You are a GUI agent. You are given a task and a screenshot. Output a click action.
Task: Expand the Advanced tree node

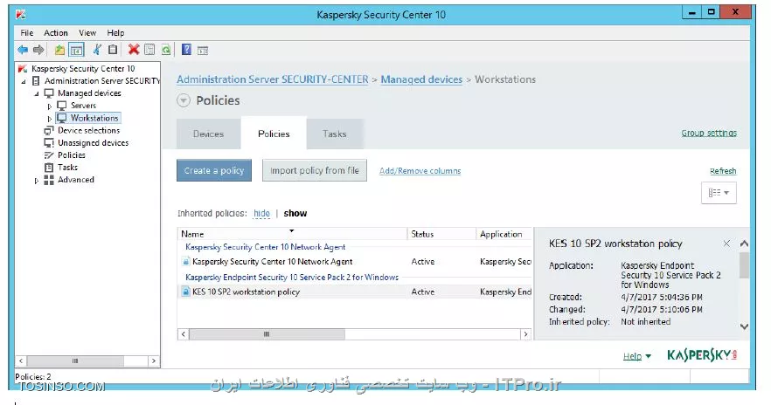point(37,181)
